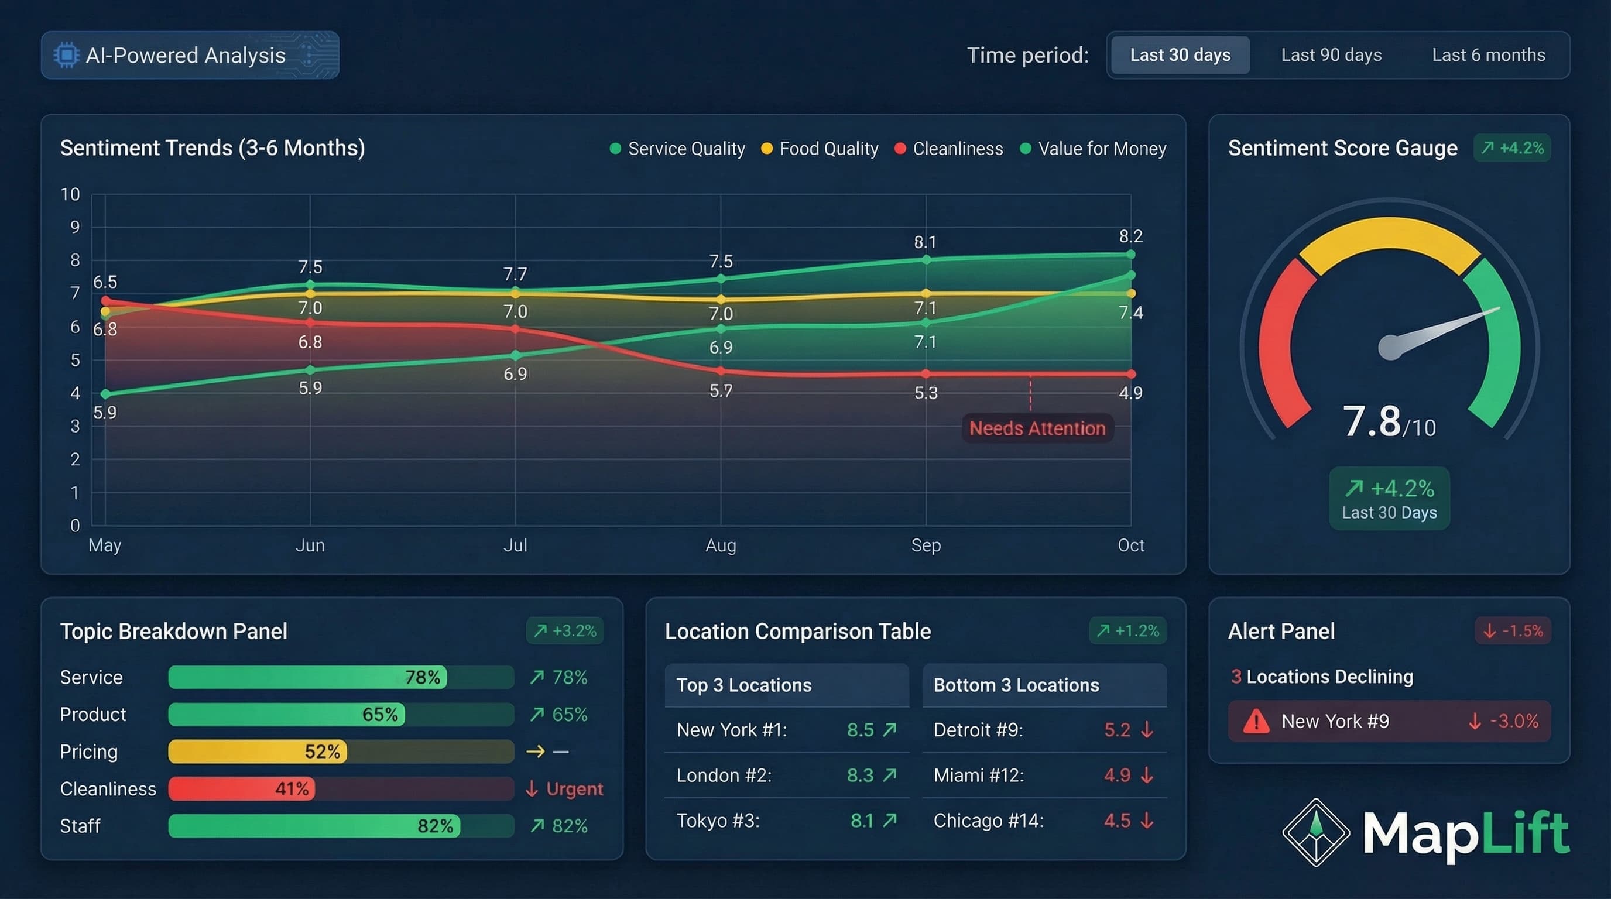1611x899 pixels.
Task: Click the AI-Powered Analysis chip icon
Action: tap(67, 55)
